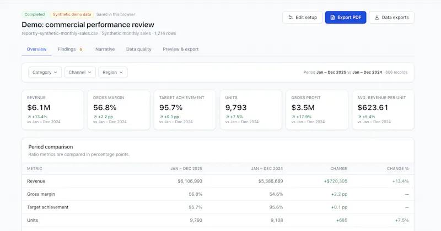The height and width of the screenshot is (231, 441).
Task: Open the Category filter dropdown
Action: 45,73
